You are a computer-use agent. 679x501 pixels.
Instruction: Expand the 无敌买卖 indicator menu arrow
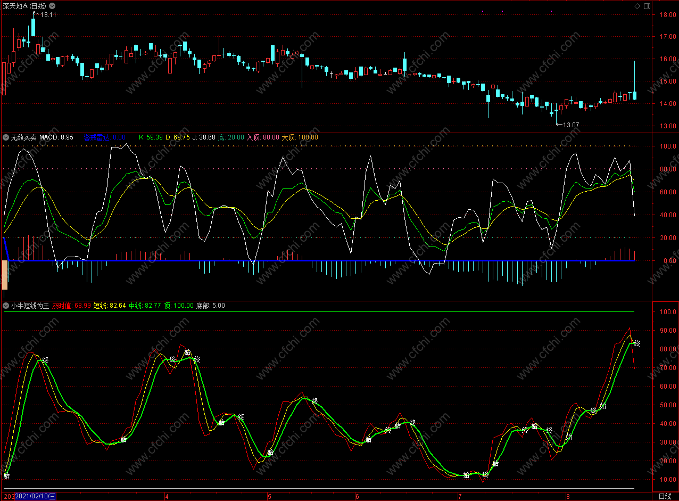click(6, 137)
